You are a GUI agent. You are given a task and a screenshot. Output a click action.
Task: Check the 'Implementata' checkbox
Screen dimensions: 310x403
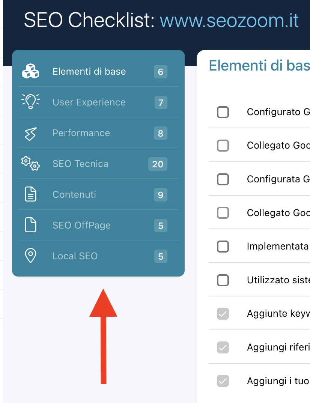pos(223,247)
